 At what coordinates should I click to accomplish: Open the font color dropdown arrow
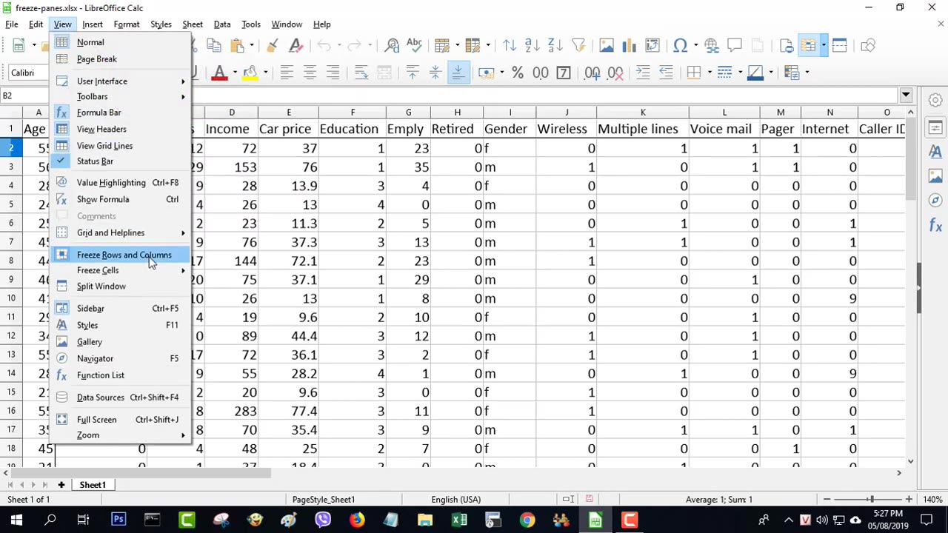235,73
